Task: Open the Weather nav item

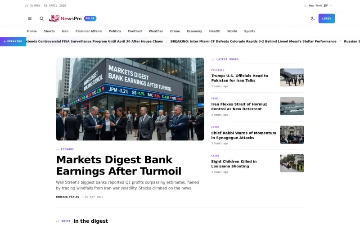Action: [x=156, y=31]
